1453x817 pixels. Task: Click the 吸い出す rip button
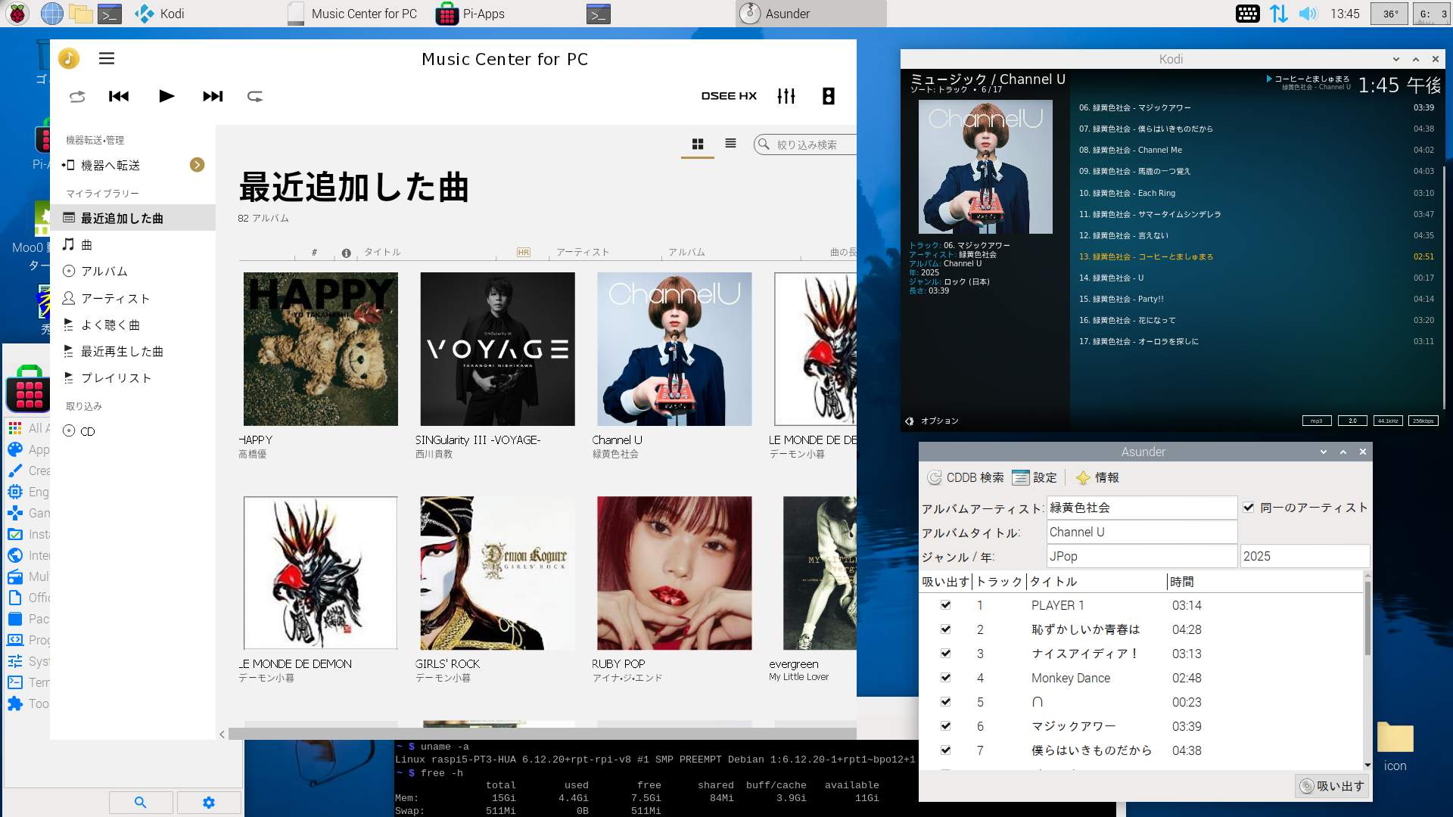pos(1332,786)
